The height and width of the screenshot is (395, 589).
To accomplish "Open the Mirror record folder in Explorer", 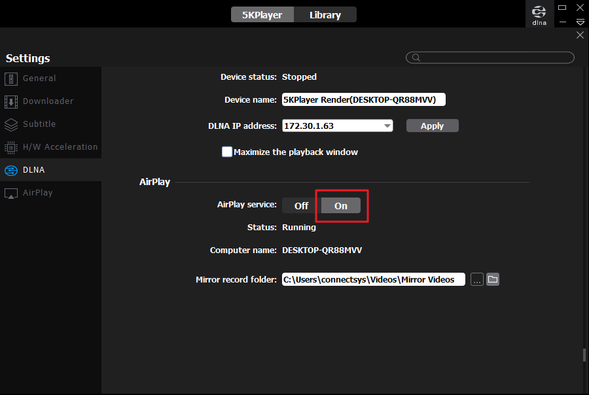I will pos(492,279).
